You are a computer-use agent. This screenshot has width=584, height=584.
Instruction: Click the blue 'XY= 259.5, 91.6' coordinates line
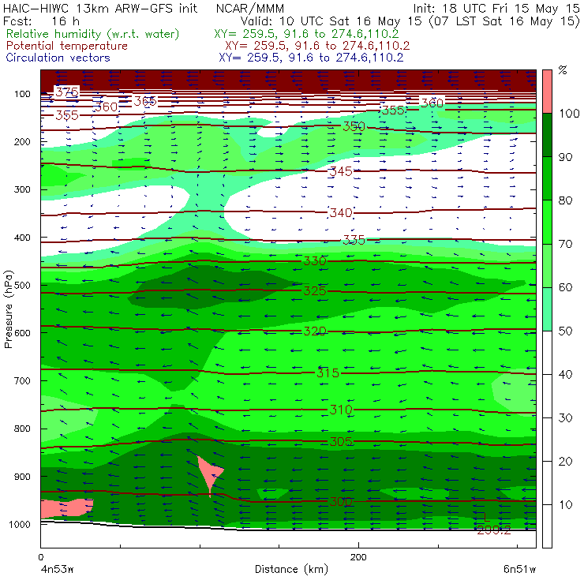tap(311, 58)
